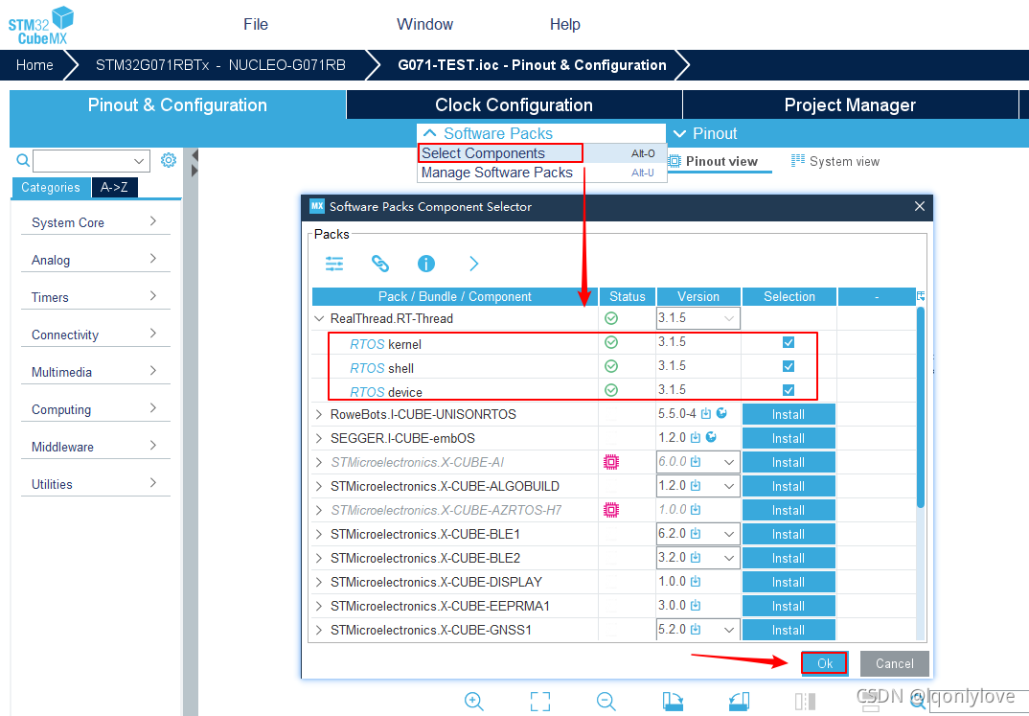Expand the Middleware category
The height and width of the screenshot is (716, 1029).
click(x=96, y=447)
